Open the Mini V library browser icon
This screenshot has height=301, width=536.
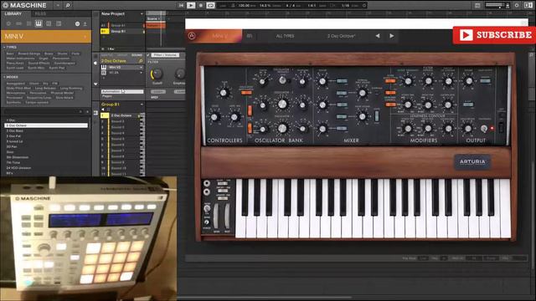point(250,36)
